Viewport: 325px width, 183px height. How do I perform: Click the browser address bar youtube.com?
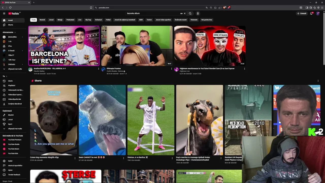150,8
